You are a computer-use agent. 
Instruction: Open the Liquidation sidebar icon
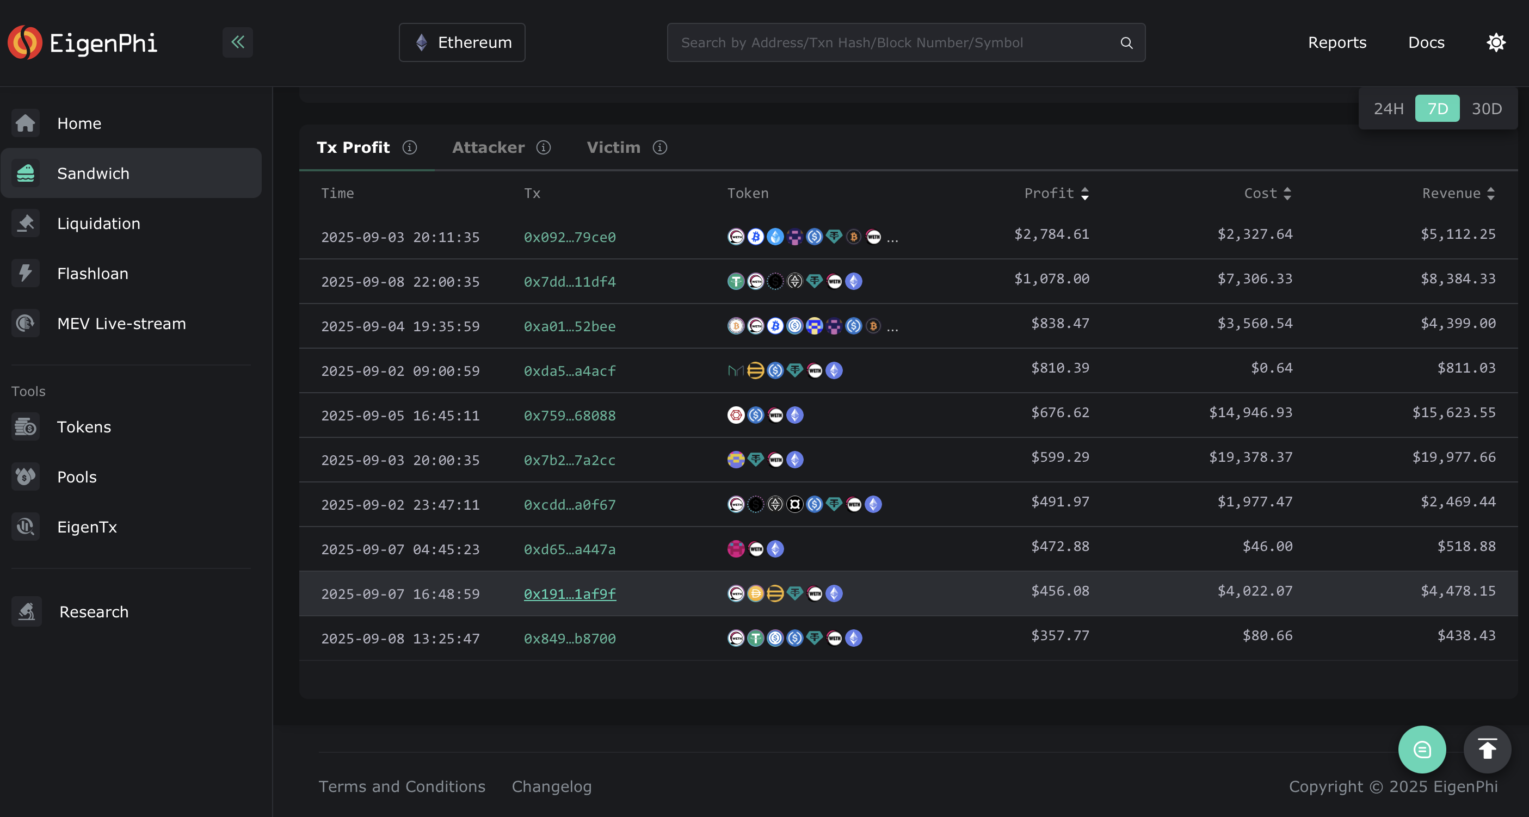[26, 224]
